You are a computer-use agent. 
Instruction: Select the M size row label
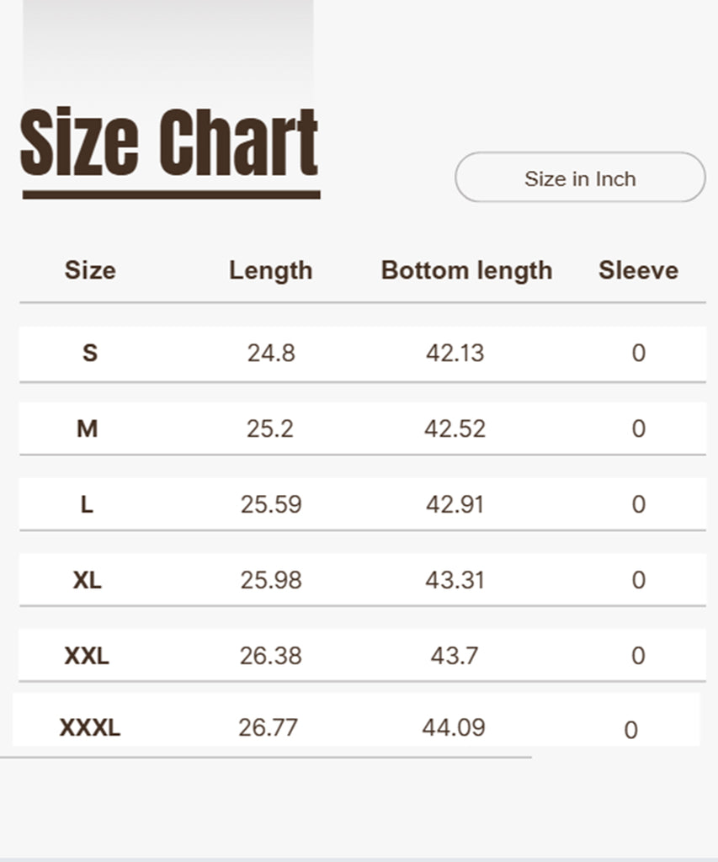point(88,428)
